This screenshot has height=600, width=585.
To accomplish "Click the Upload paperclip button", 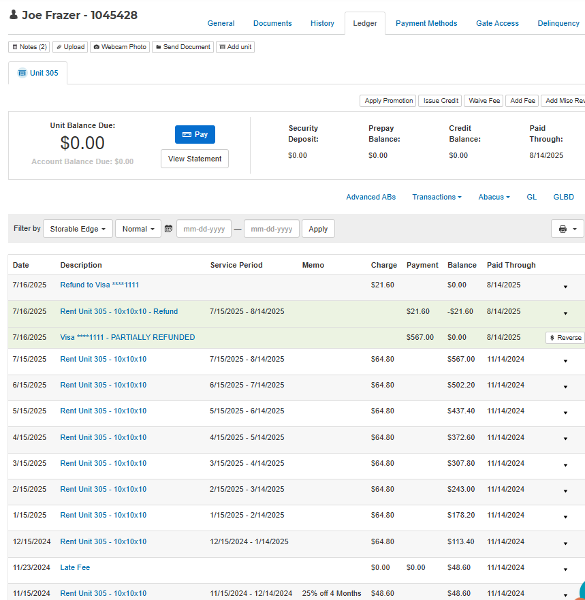I will click(x=70, y=47).
